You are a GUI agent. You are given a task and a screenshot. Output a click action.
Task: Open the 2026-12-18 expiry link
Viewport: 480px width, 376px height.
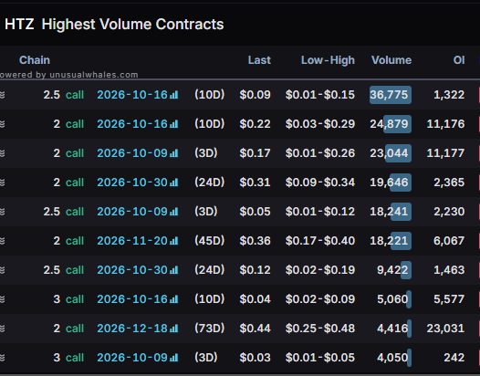(132, 329)
